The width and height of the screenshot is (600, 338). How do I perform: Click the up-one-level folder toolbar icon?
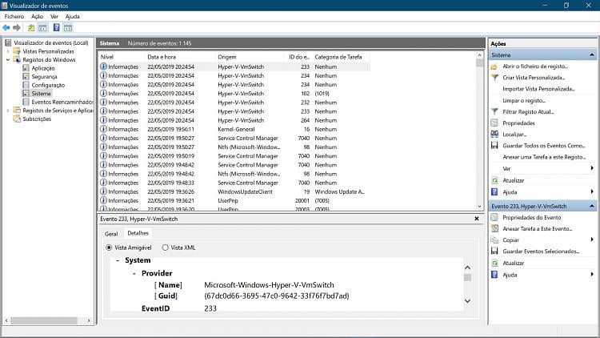point(31,27)
